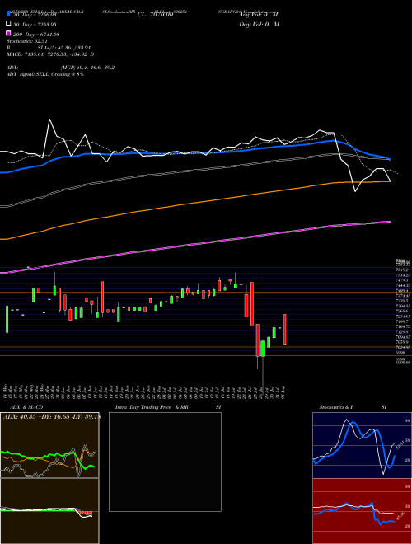Click the '(MGR) 40.4, 16.6, 39.2' values
The image size is (412, 544).
(x=87, y=68)
